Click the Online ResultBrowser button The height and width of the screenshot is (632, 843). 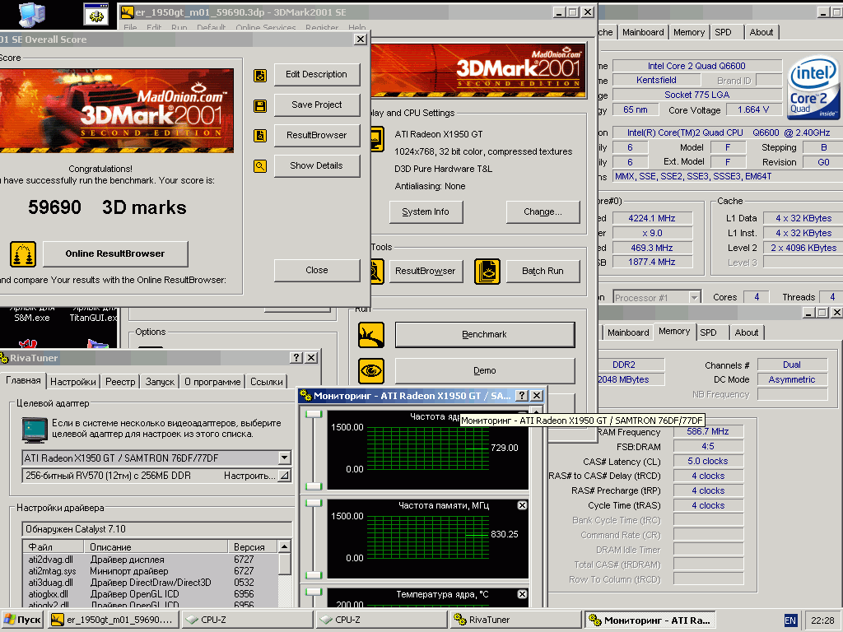(115, 253)
